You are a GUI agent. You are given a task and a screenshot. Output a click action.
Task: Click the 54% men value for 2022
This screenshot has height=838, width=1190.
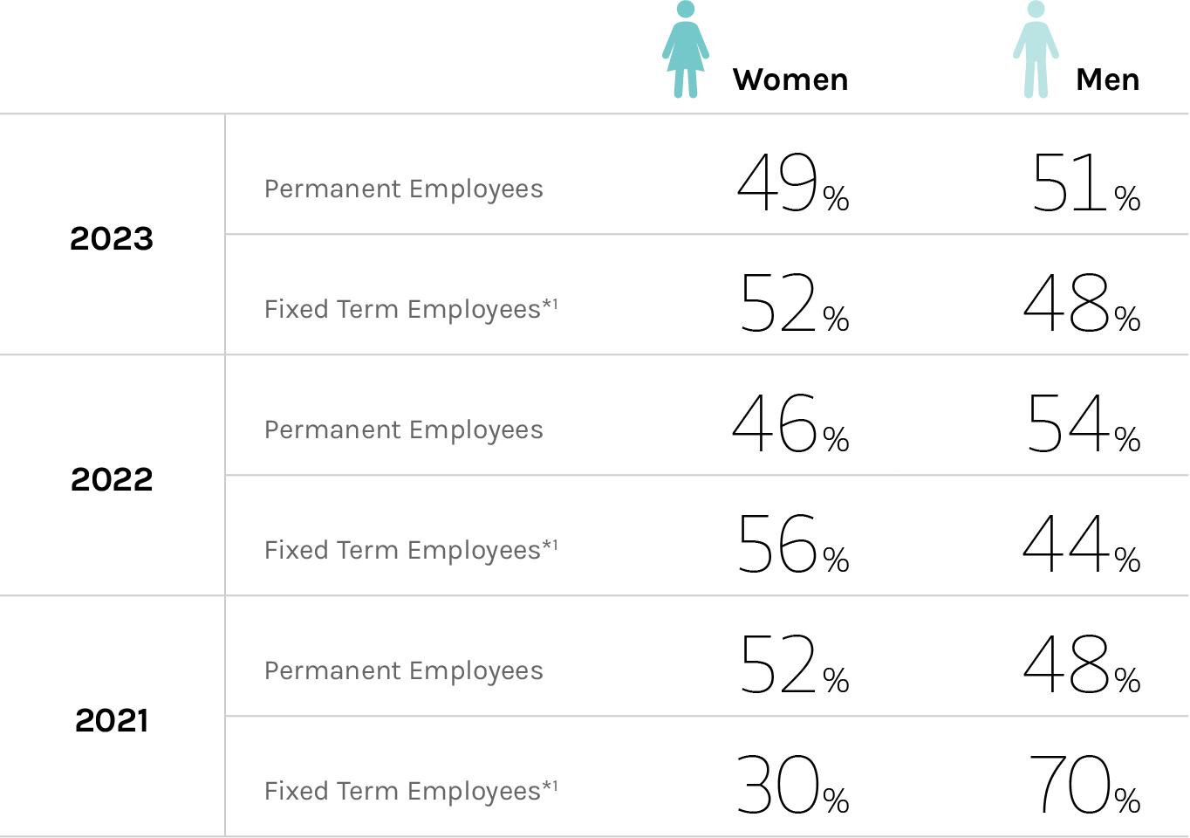click(1083, 425)
